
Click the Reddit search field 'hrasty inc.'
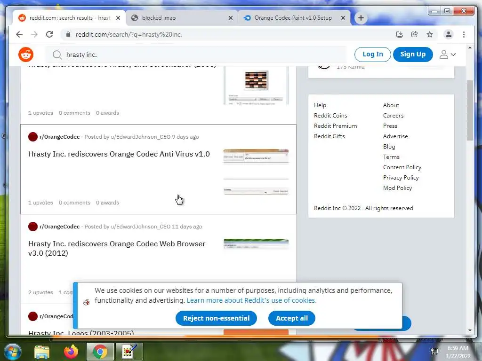click(x=196, y=55)
